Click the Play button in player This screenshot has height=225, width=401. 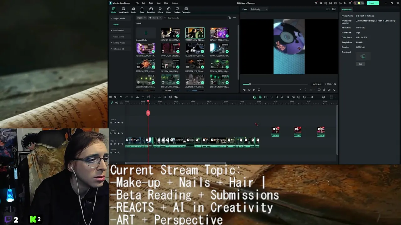pos(254,90)
